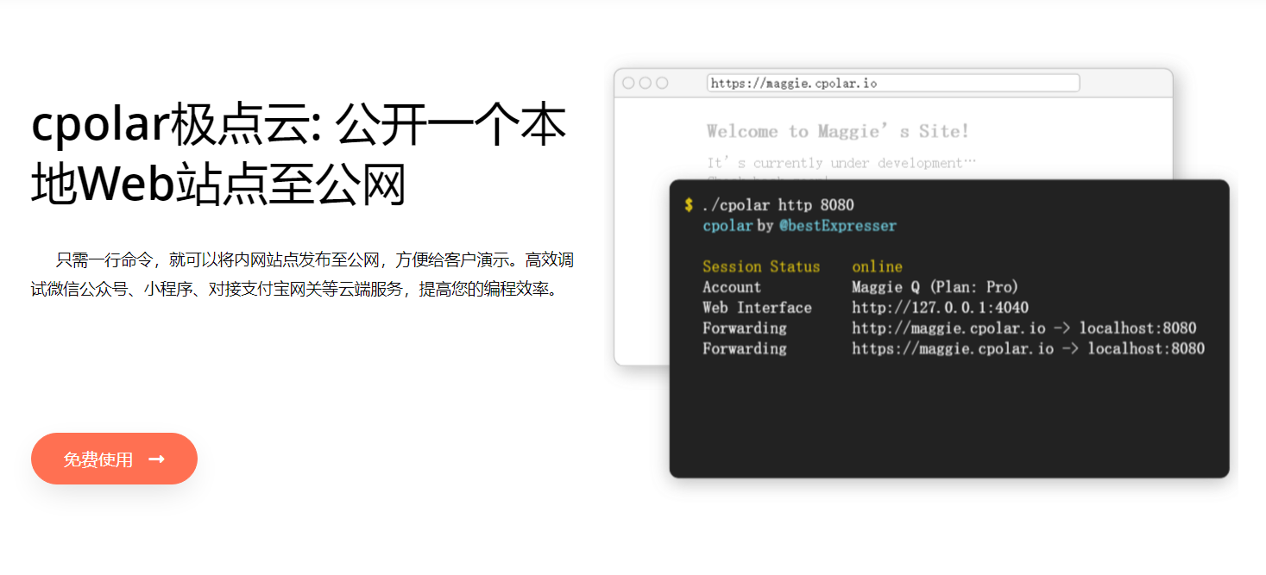Click Maggie Q (Plan: Pro) value
Viewport: 1266px width, 575px height.
tap(935, 287)
